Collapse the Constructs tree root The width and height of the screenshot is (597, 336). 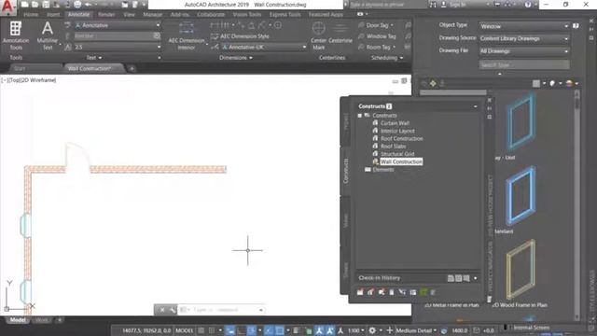point(359,116)
